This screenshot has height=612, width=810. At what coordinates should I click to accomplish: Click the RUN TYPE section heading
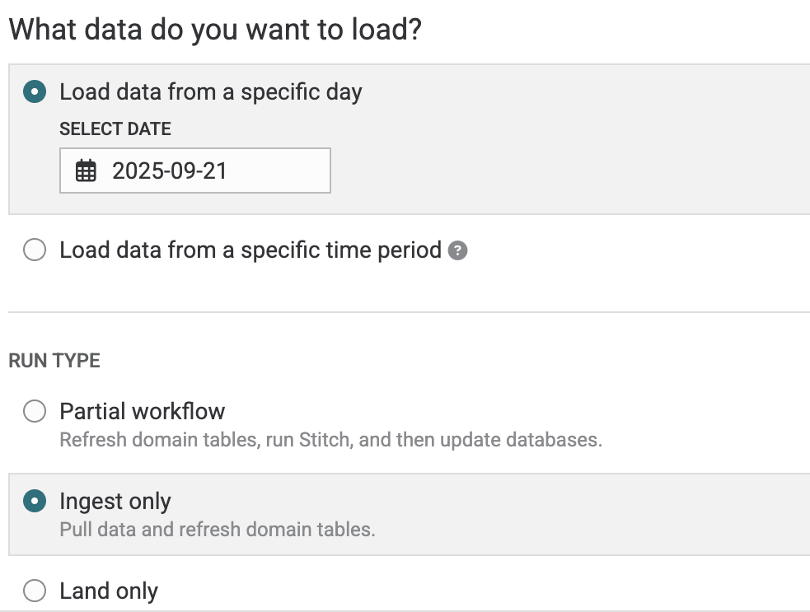pos(54,361)
